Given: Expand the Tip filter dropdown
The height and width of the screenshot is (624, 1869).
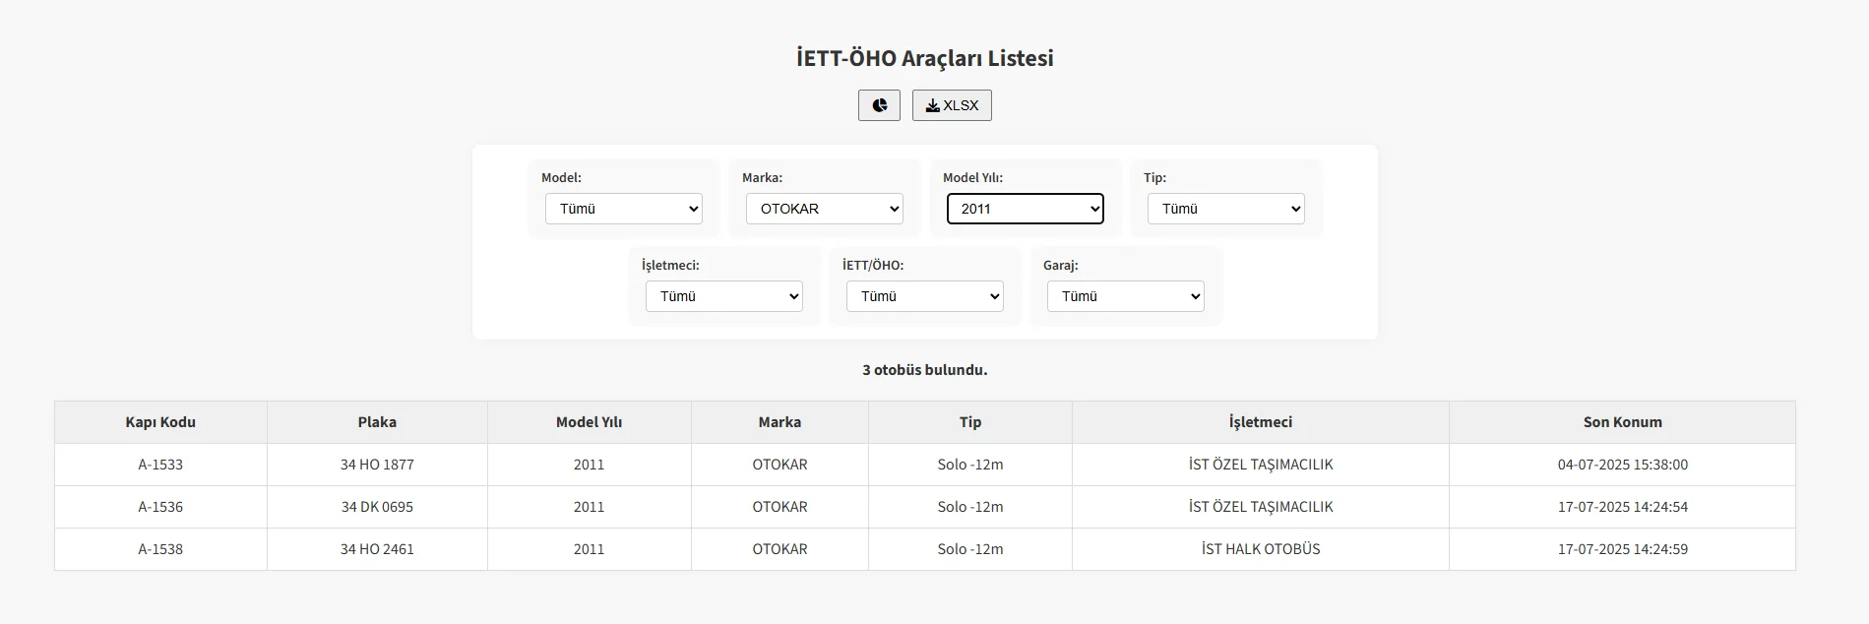Looking at the screenshot, I should coord(1225,209).
